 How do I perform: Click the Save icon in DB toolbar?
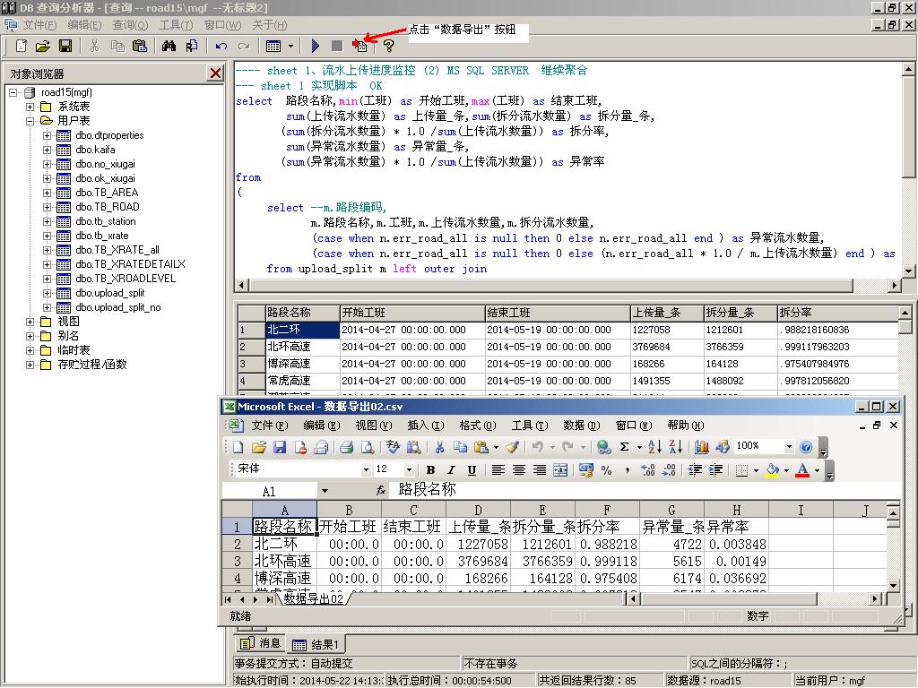click(x=65, y=46)
